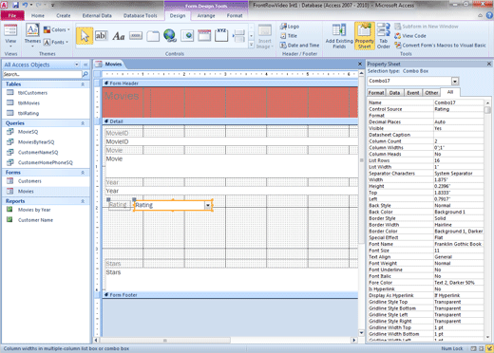
Task: Show the Event tab in Property Sheet
Action: pyautogui.click(x=413, y=93)
